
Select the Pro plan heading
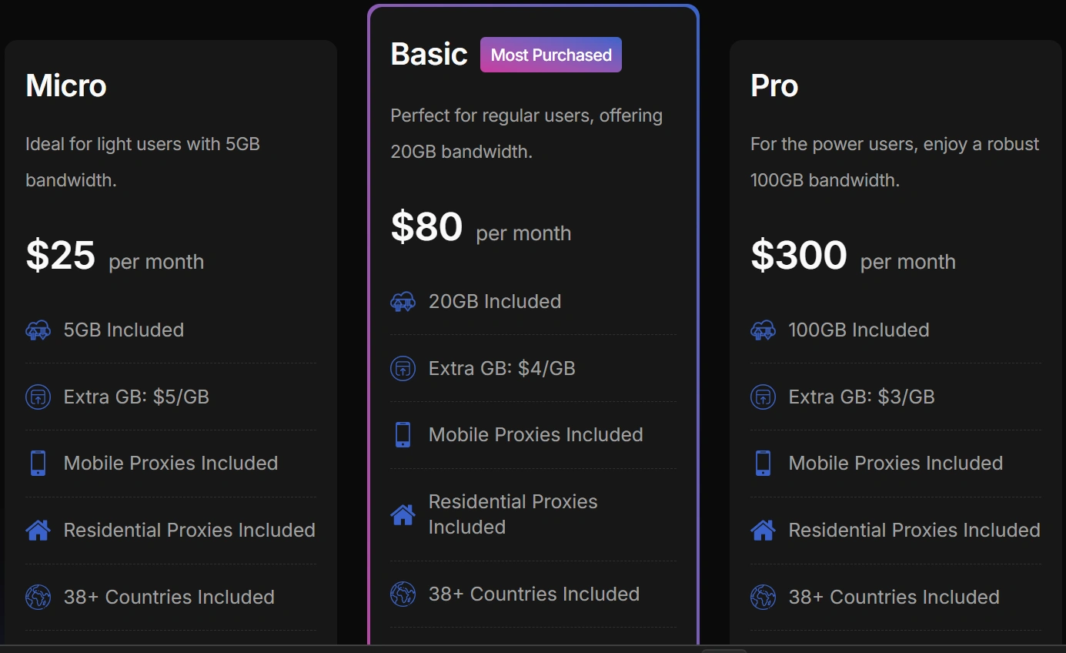(x=774, y=85)
